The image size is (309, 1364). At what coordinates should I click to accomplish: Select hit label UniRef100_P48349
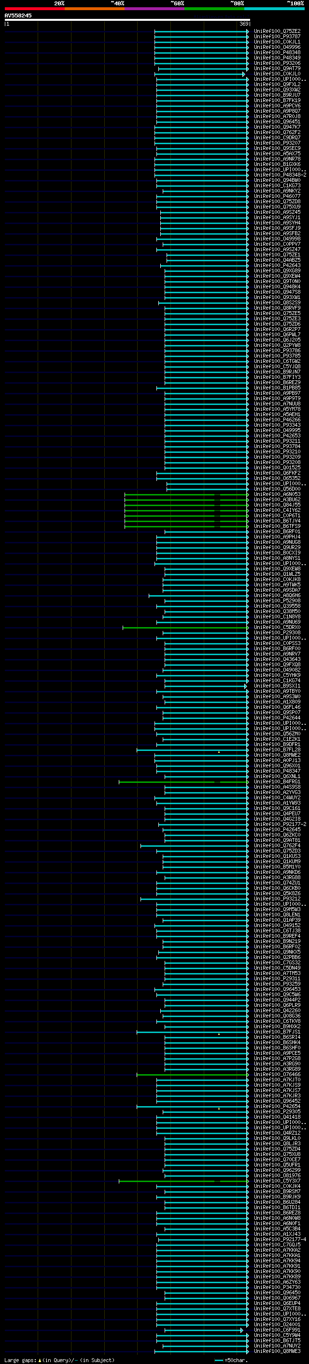coord(277,58)
